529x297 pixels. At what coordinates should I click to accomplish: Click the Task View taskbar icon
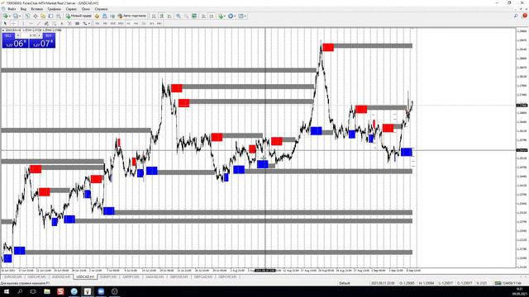(33, 291)
